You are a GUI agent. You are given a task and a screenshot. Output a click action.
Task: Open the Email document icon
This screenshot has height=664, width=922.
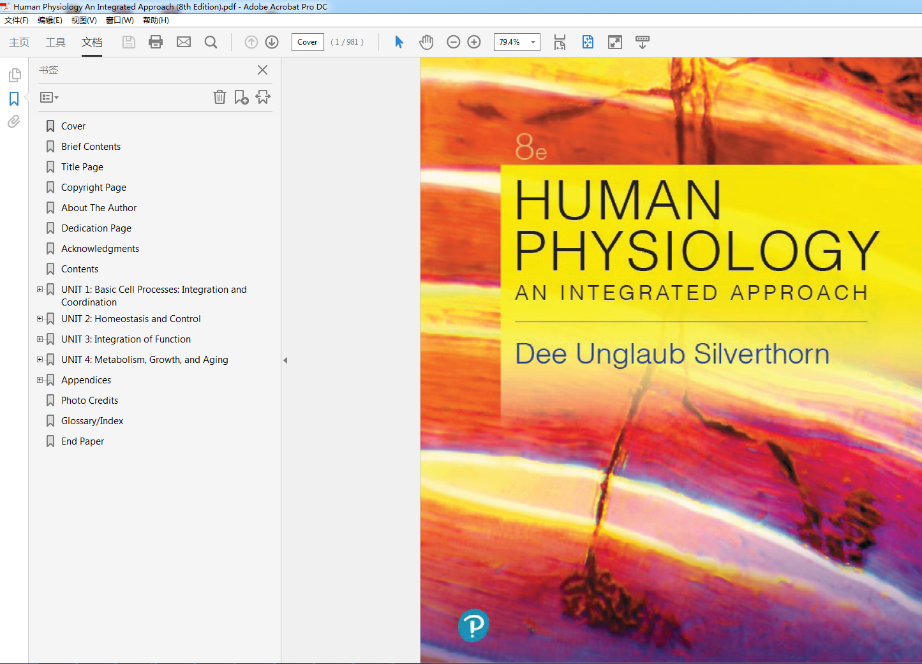(184, 42)
